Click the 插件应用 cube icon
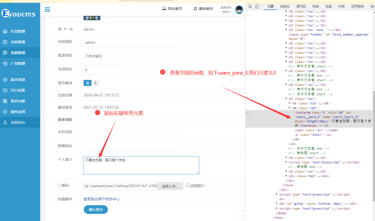 point(5,112)
